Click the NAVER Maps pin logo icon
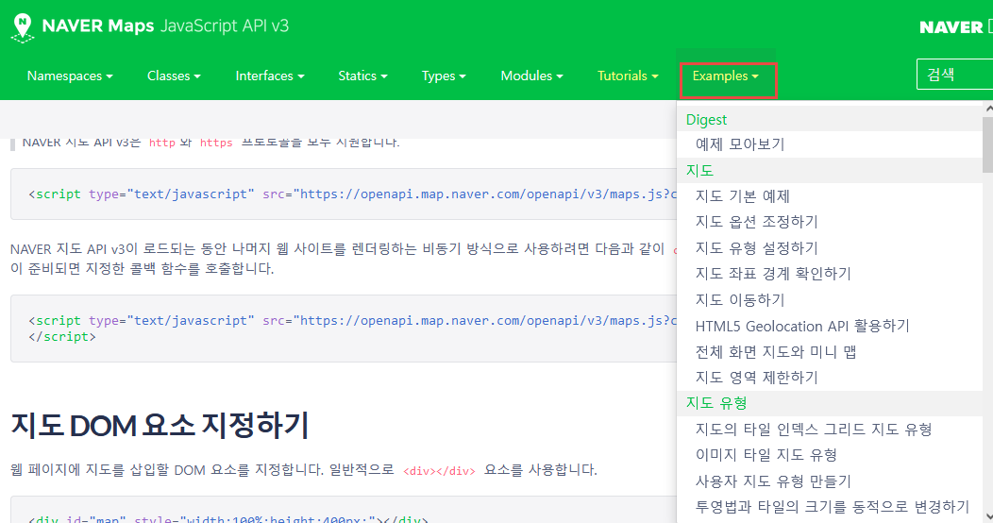 (23, 28)
